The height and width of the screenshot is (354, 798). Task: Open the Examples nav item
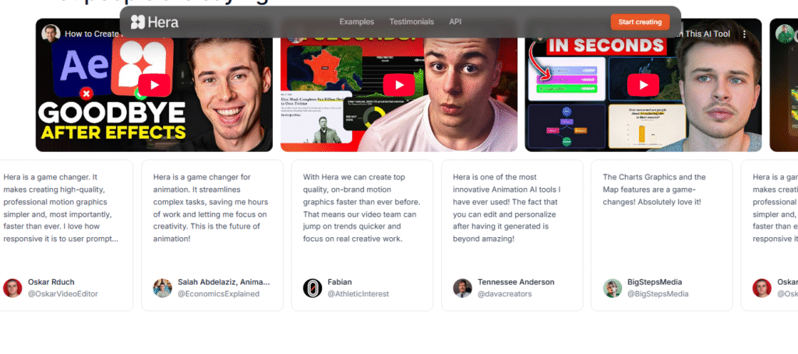click(x=356, y=22)
